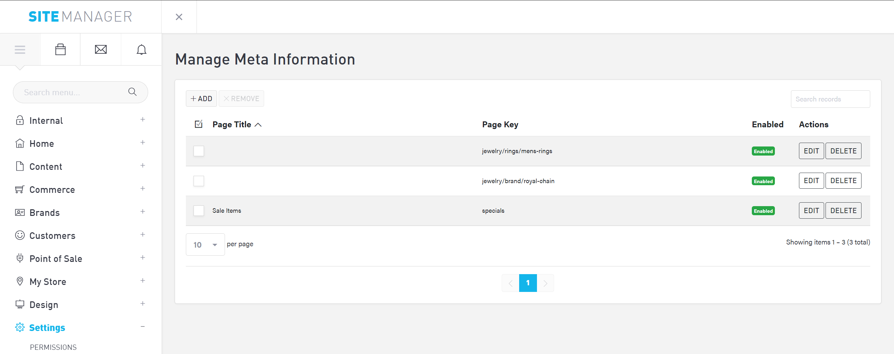
Task: Click the magnifier icon in menu search
Action: pos(132,92)
